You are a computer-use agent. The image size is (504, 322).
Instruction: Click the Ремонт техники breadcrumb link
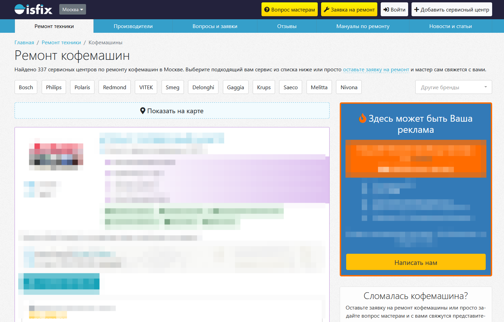coord(61,43)
